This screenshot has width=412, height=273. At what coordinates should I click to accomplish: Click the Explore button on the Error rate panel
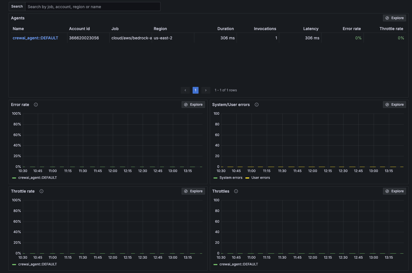(193, 104)
